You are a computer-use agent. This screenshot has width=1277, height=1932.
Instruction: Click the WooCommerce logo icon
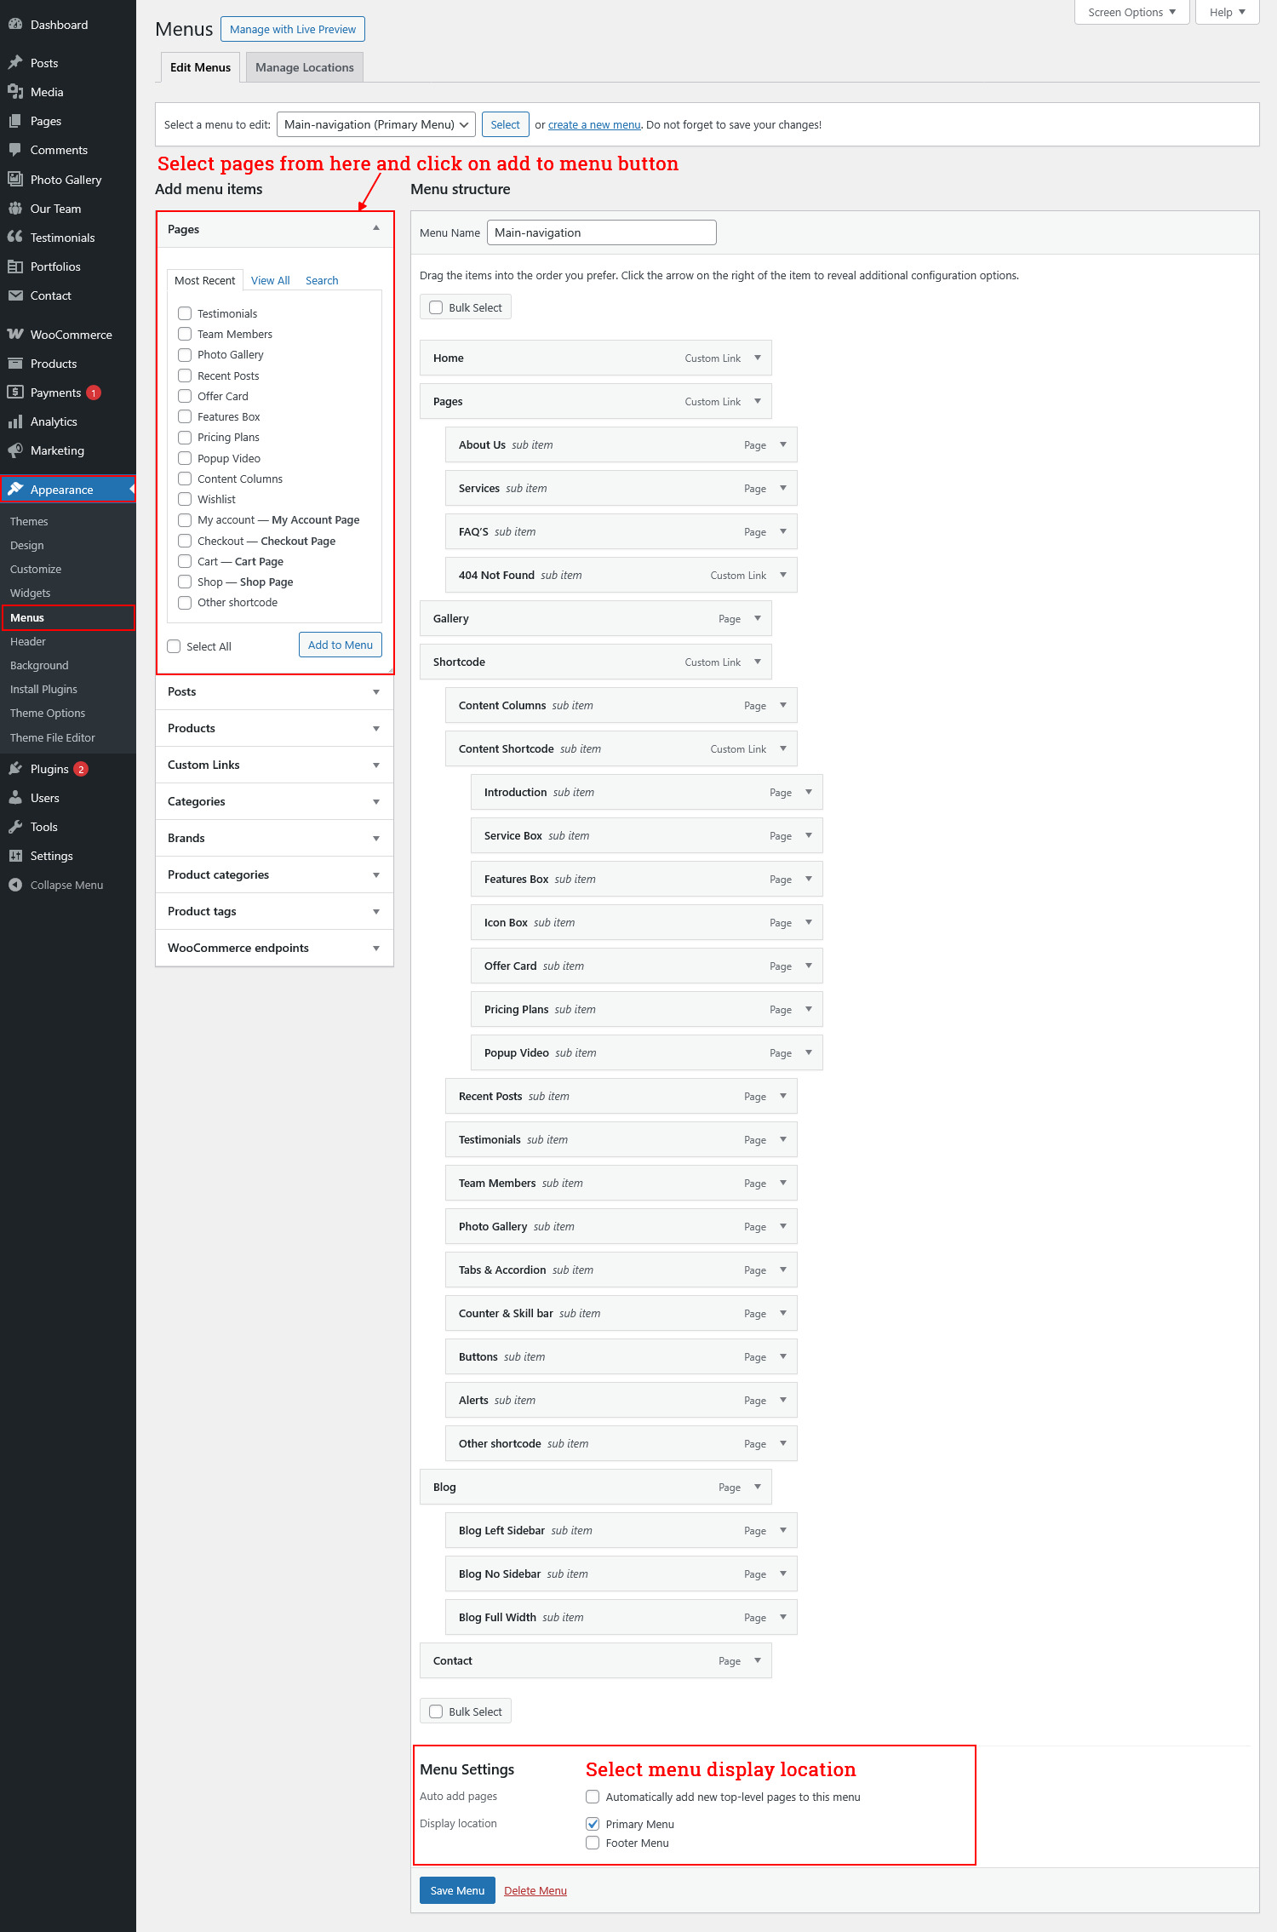coord(15,335)
